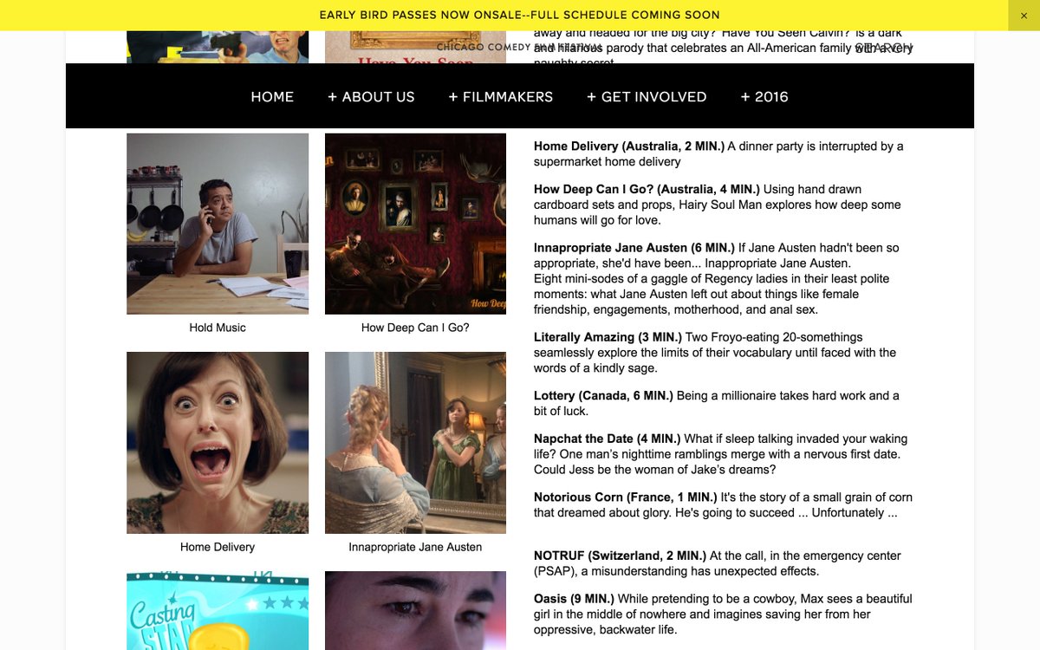Open the partially visible gun scene thumbnail

[x=218, y=47]
